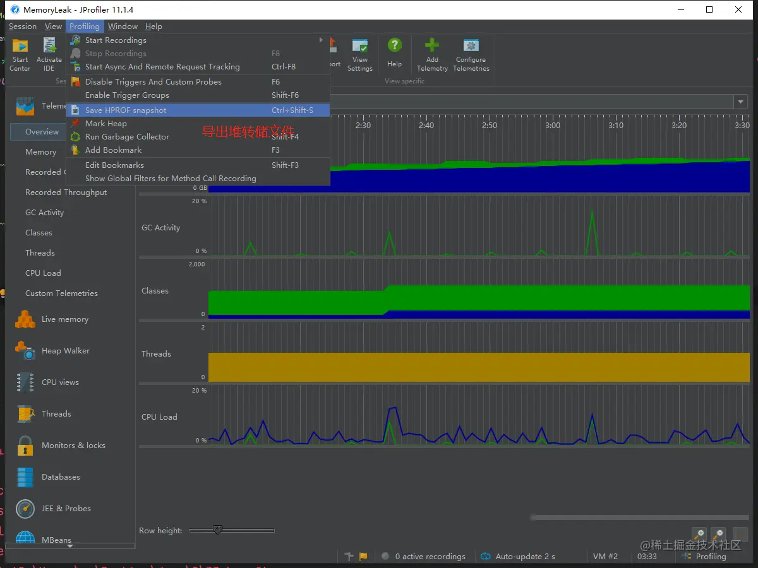Select the Live memory section icon
758x568 pixels.
tap(25, 319)
